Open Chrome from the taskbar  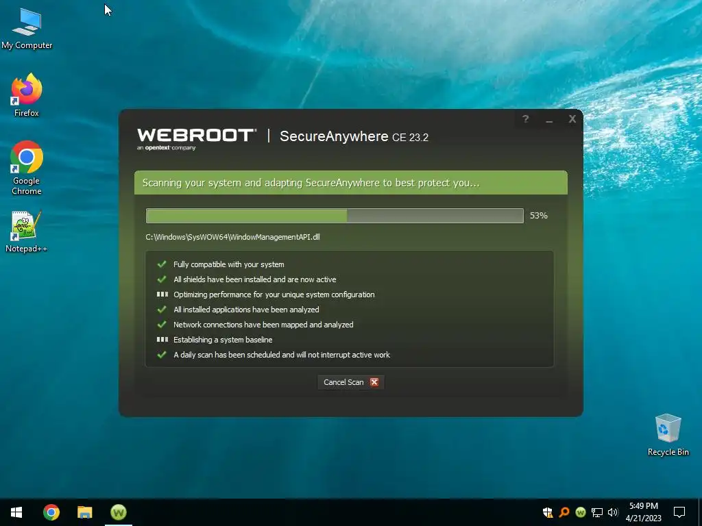[51, 512]
